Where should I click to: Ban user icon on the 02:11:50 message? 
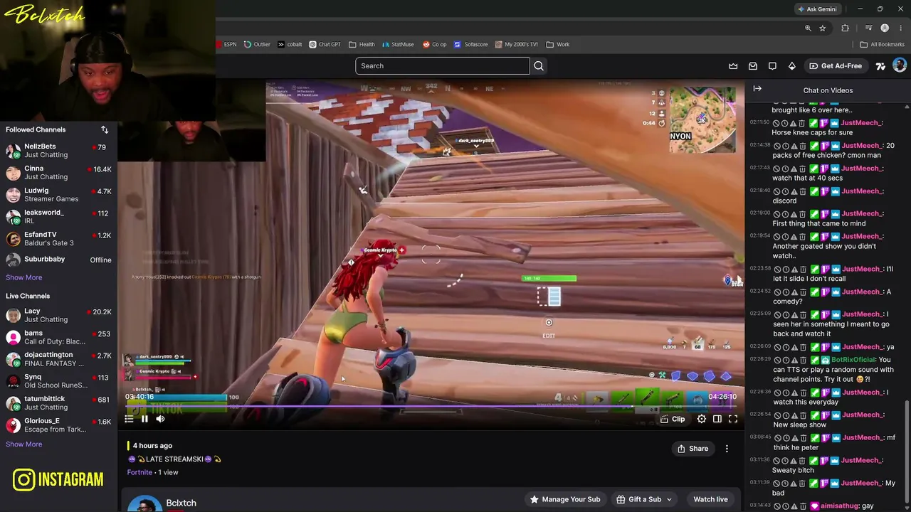[x=777, y=123]
